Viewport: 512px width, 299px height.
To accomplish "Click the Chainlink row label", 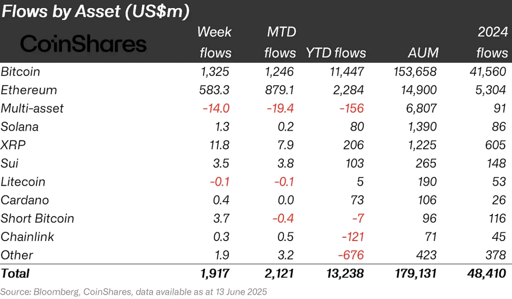I will point(27,237).
